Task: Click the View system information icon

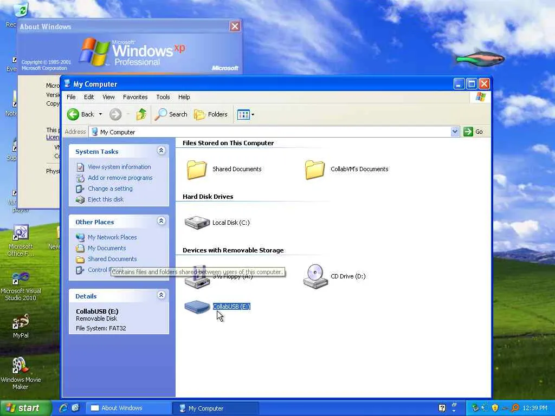Action: 80,167
